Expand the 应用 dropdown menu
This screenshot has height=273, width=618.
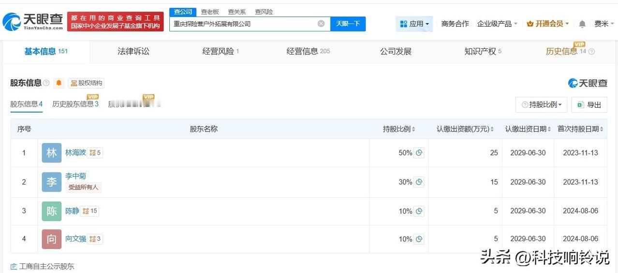point(414,24)
